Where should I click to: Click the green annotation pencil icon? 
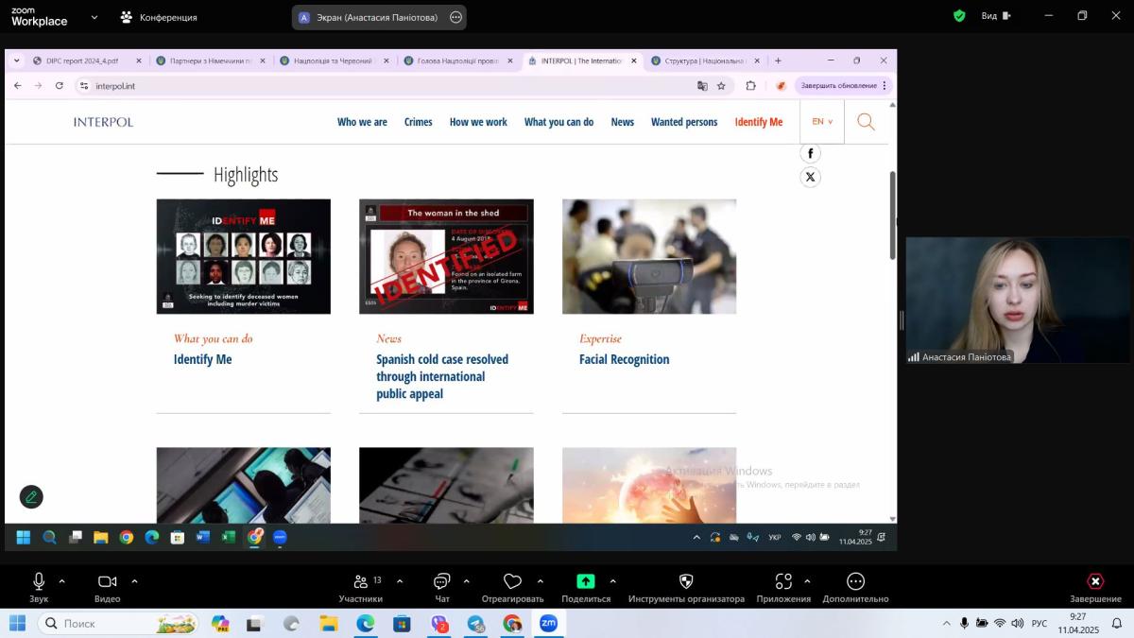pyautogui.click(x=31, y=496)
